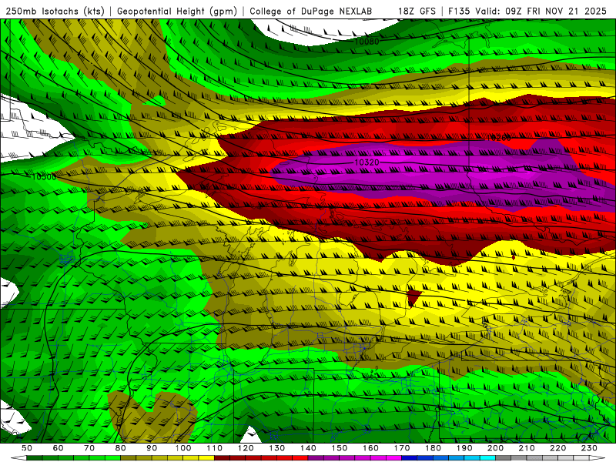The width and height of the screenshot is (616, 462).
Task: Click the 60 value on the color scale
Action: pos(58,448)
